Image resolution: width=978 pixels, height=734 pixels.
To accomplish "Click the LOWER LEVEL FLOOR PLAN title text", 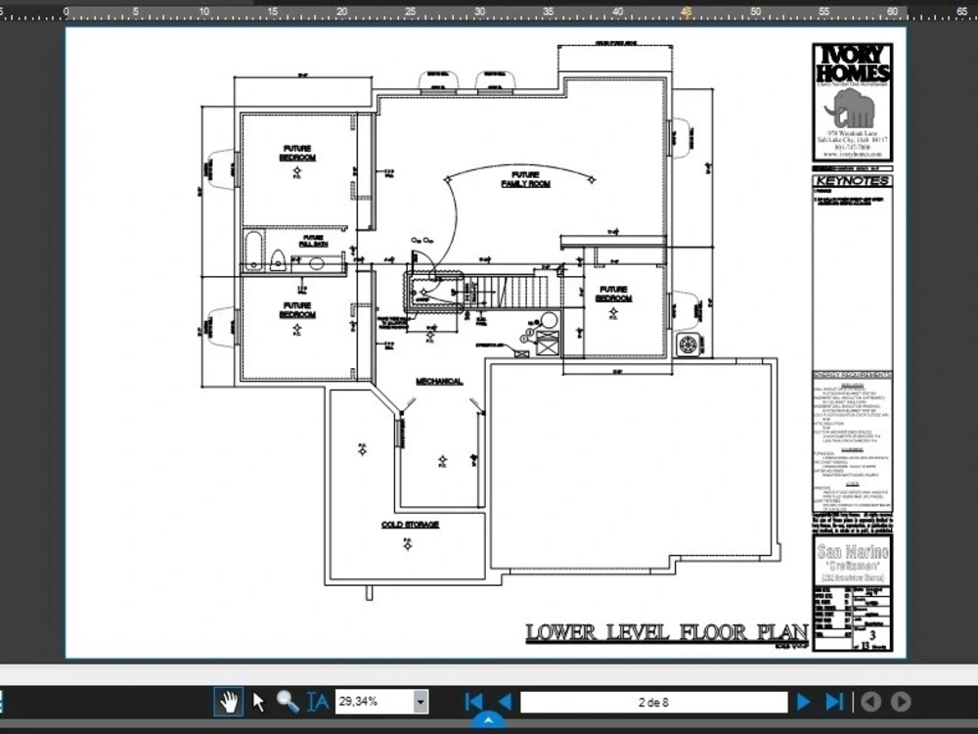I will click(668, 631).
